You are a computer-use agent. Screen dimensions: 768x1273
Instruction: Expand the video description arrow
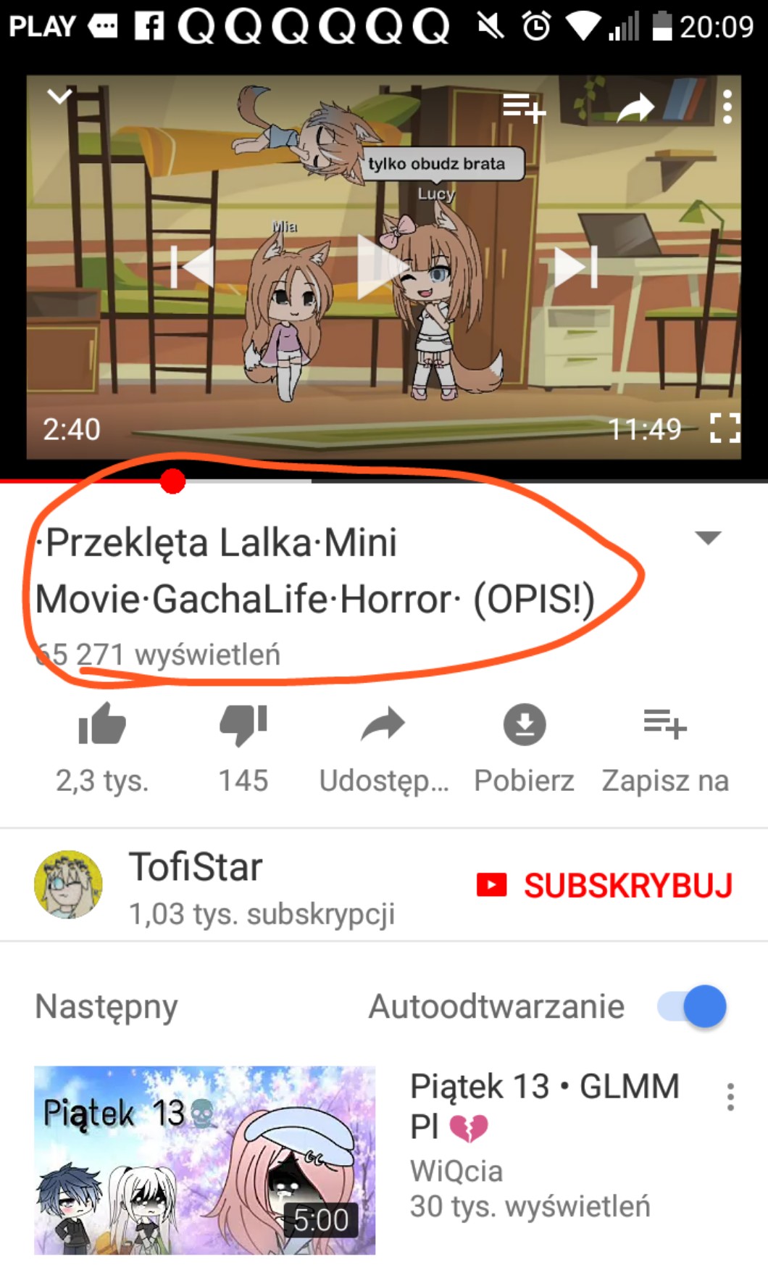click(x=708, y=537)
